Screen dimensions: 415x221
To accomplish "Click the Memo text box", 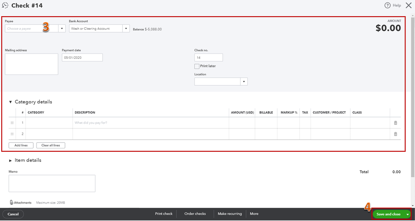I will (52, 184).
